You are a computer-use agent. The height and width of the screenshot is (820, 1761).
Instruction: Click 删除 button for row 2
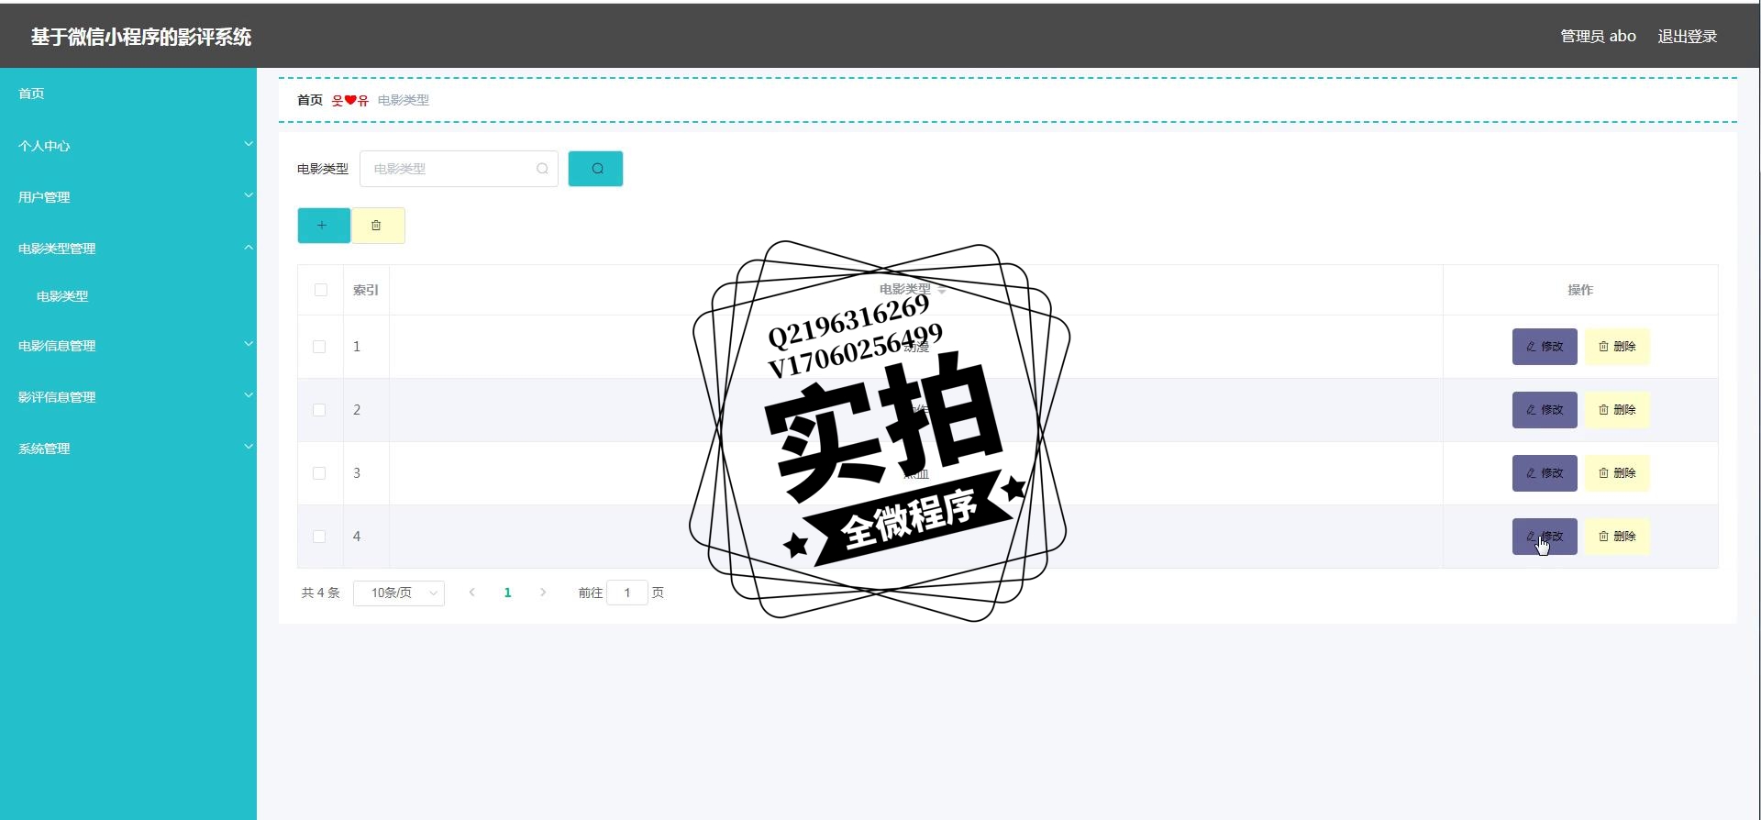click(x=1617, y=410)
